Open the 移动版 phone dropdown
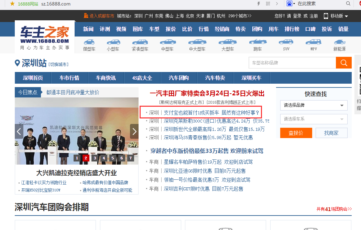The width and height of the screenshot is (361, 230). pos(336,16)
